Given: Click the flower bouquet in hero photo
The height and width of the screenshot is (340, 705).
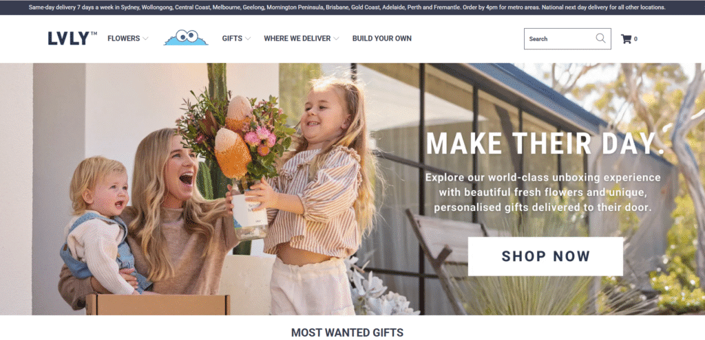Looking at the screenshot, I should (236, 135).
